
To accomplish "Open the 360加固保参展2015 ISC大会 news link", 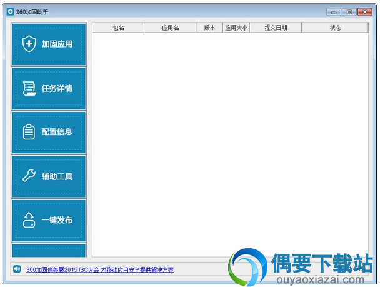I will pyautogui.click(x=100, y=269).
